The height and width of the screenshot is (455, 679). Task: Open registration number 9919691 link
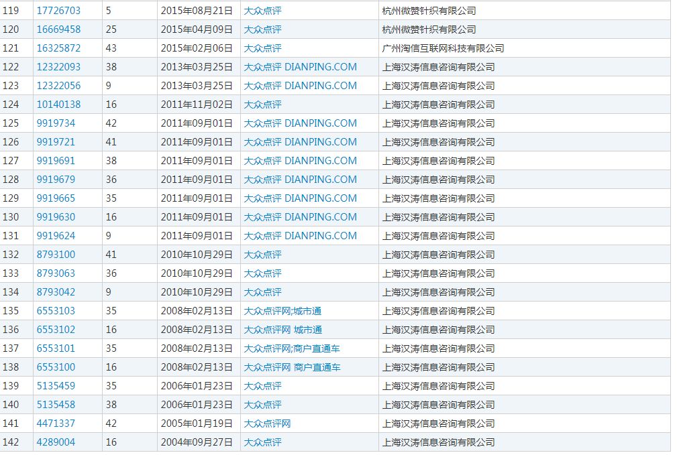coord(56,161)
